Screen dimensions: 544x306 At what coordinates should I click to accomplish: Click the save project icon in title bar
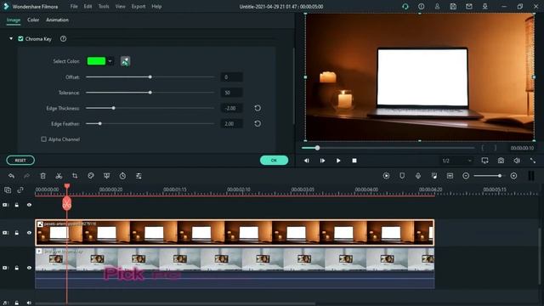[453, 6]
